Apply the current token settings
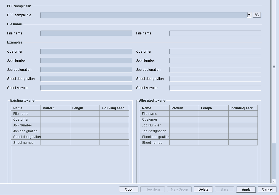 pos(246,189)
